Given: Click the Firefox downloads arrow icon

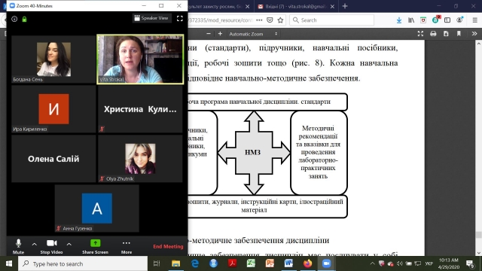Looking at the screenshot, I should pos(399,20).
